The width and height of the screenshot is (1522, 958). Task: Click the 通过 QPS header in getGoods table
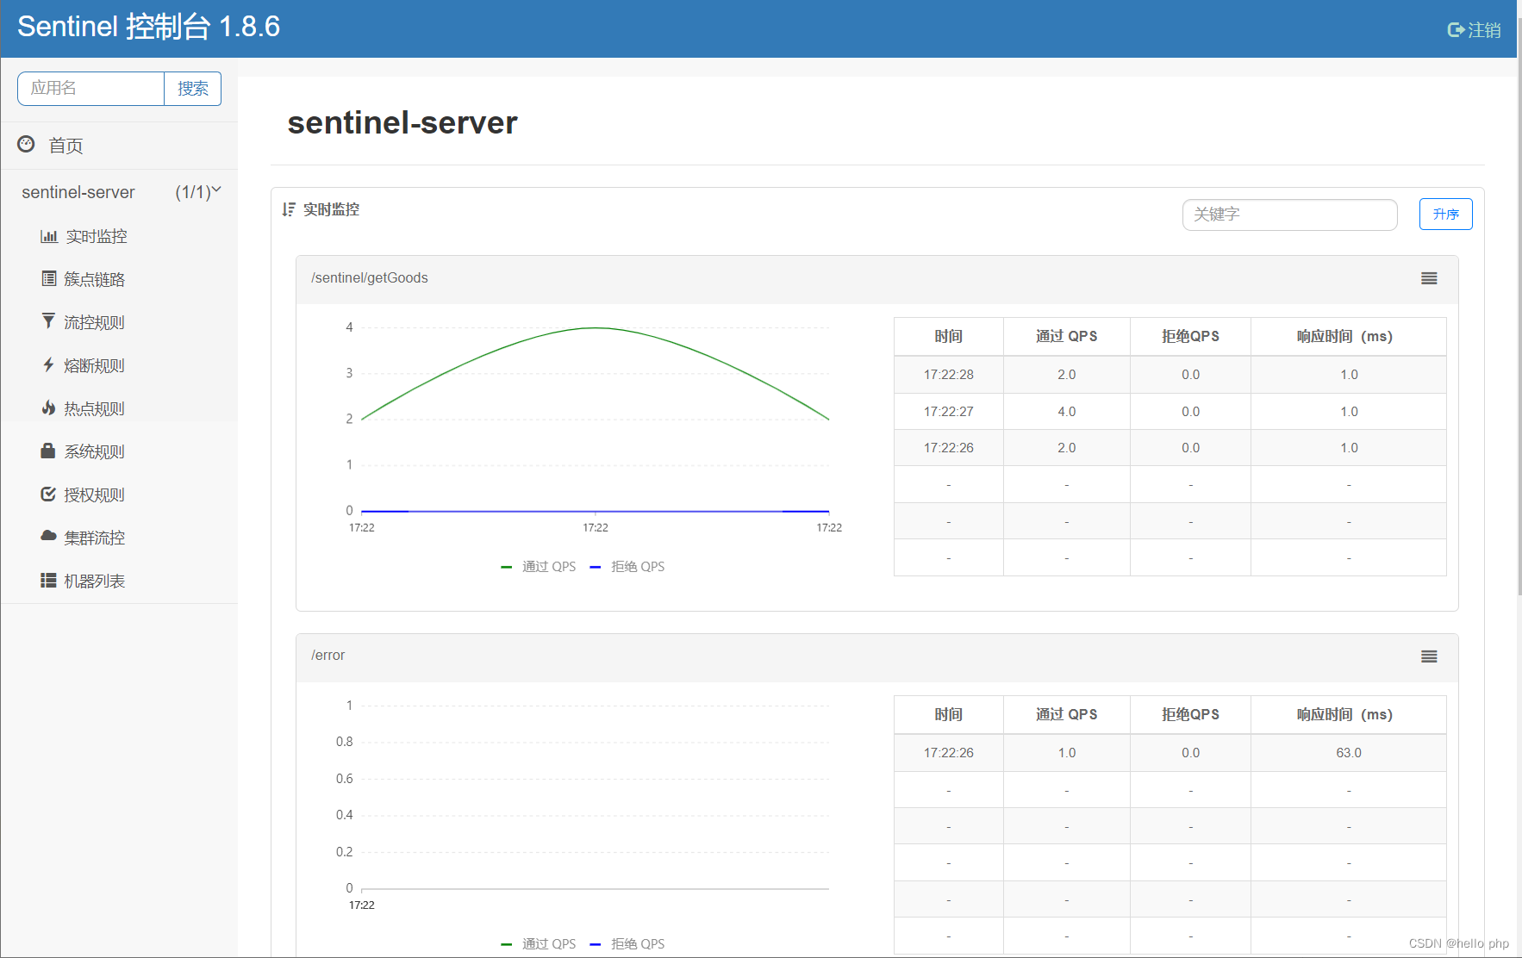tap(1067, 336)
